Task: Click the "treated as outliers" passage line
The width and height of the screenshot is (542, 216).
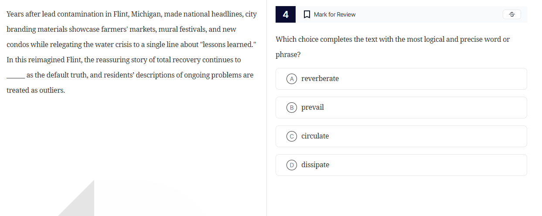Action: coord(36,91)
